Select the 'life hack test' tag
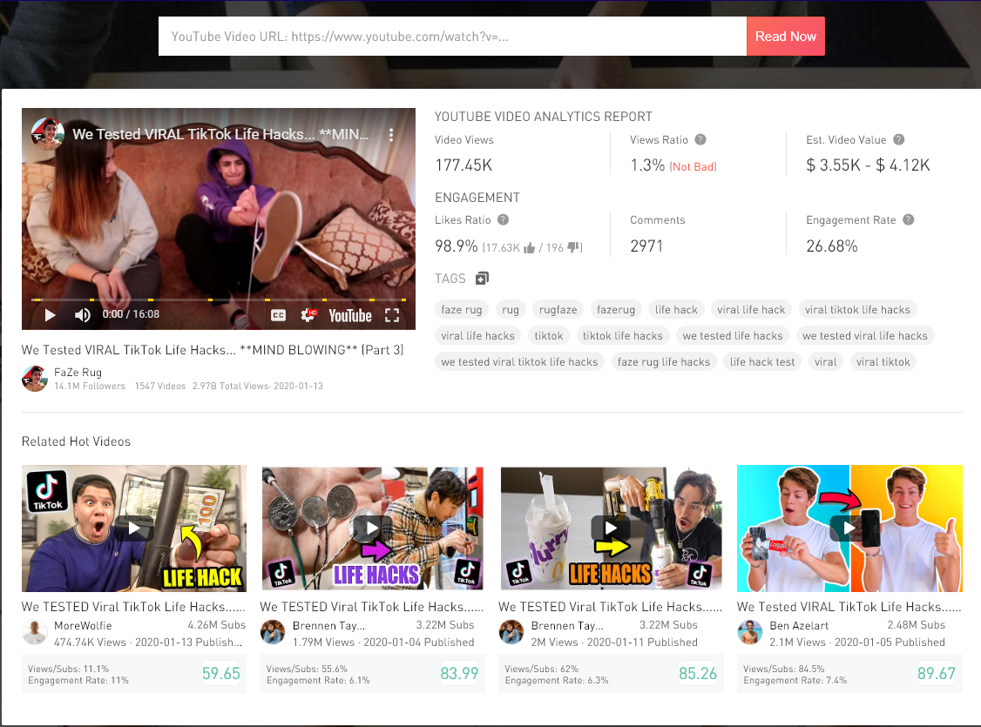This screenshot has width=981, height=727. click(x=762, y=362)
